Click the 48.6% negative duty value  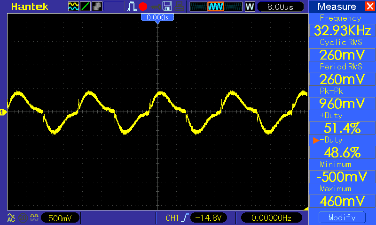342,152
